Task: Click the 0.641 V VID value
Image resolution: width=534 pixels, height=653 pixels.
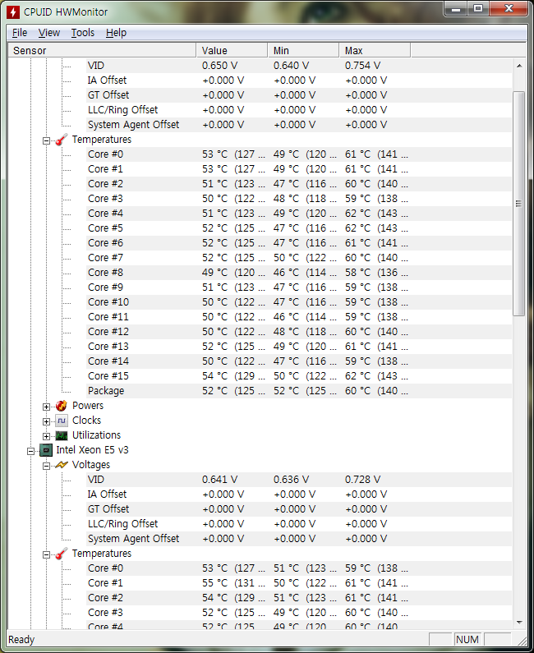Action: click(219, 480)
